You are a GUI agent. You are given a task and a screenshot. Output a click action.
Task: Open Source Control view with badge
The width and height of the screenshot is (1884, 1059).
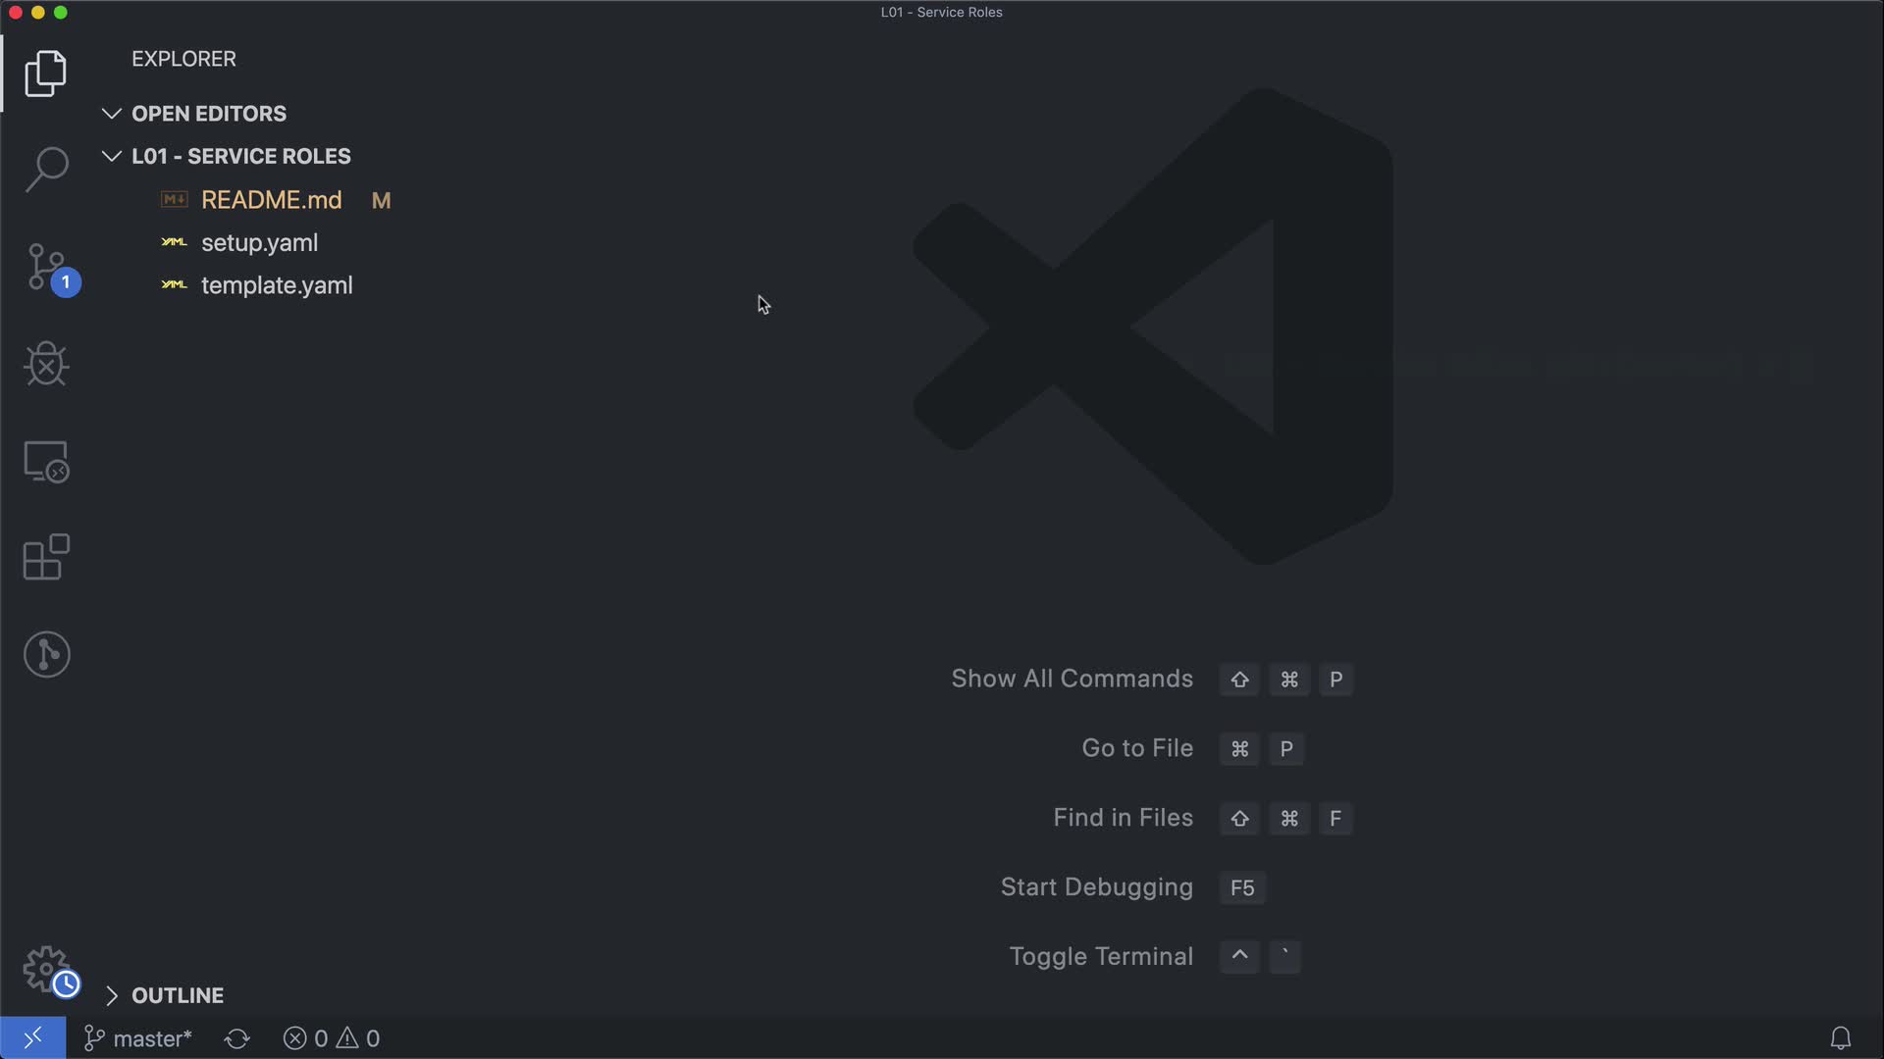[x=47, y=268]
